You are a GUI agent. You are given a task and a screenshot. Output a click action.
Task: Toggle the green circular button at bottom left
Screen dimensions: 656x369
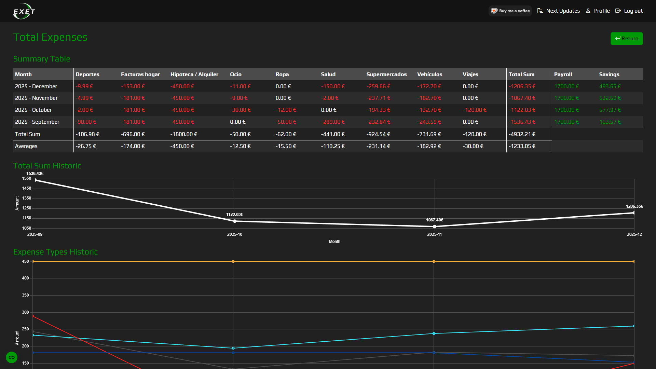(12, 357)
